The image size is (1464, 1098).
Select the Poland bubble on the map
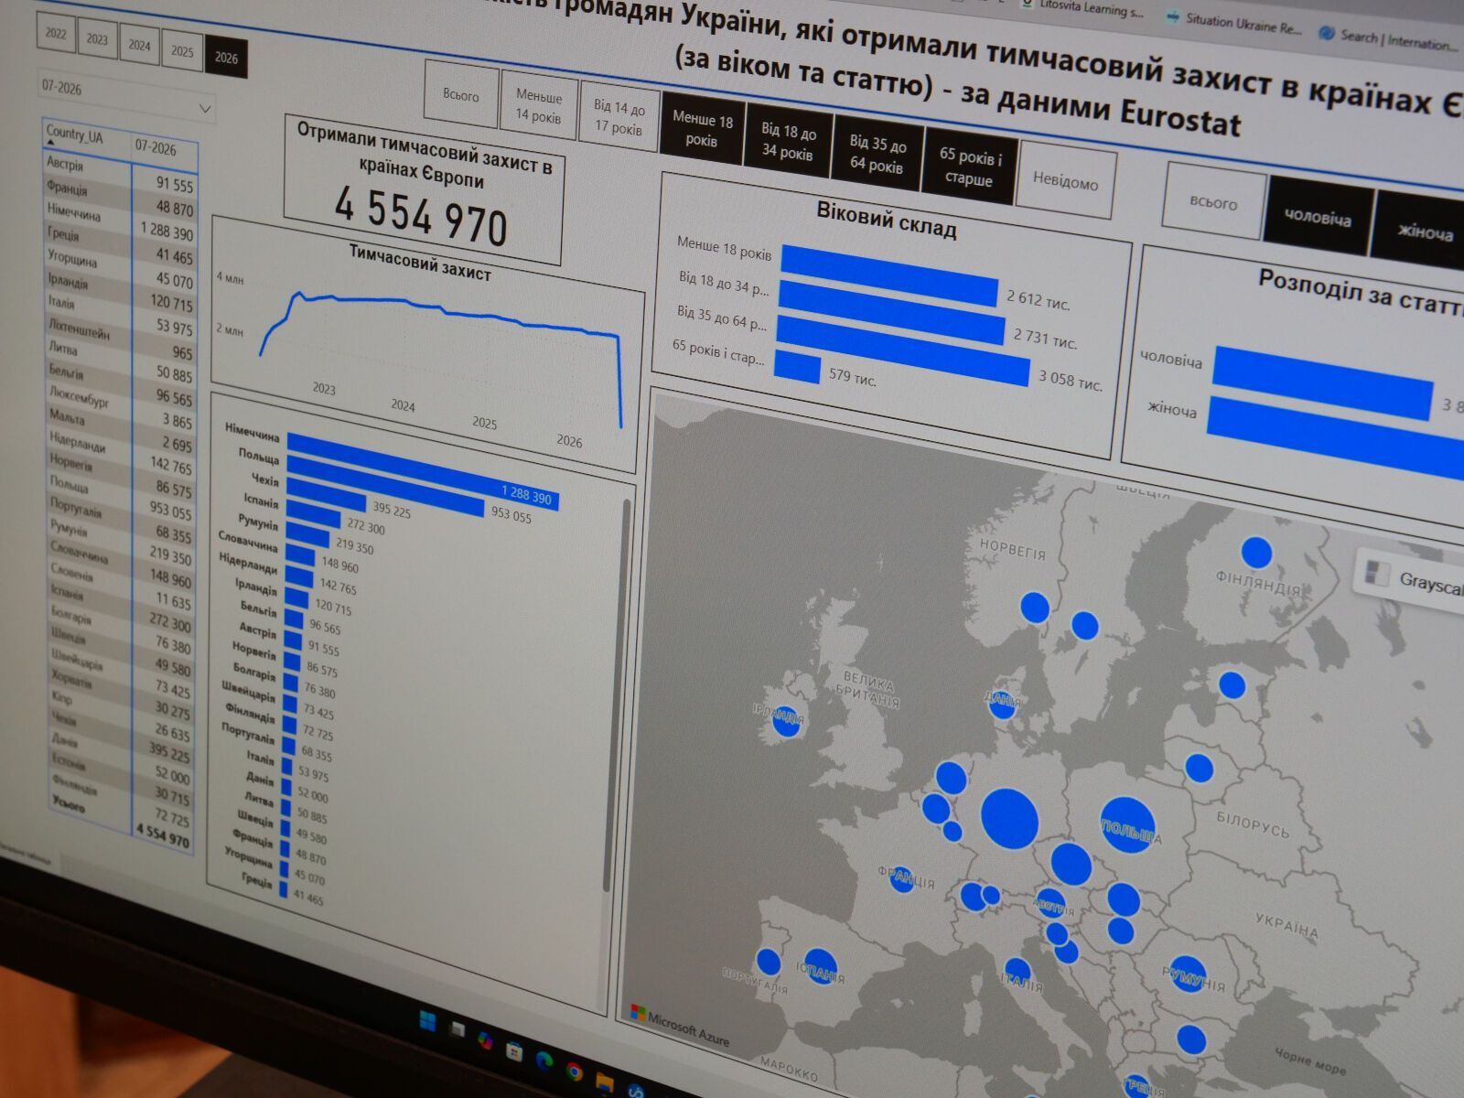(x=1128, y=826)
